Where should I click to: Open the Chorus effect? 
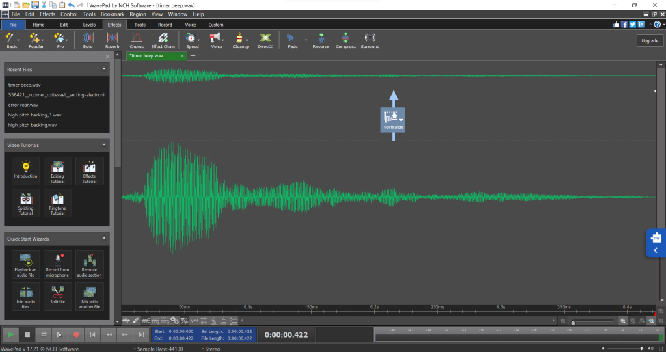(137, 41)
